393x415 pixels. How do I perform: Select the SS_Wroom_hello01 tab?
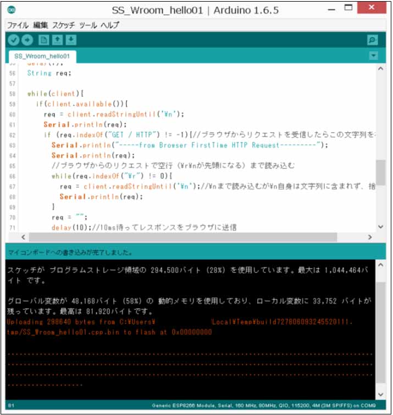click(x=42, y=56)
